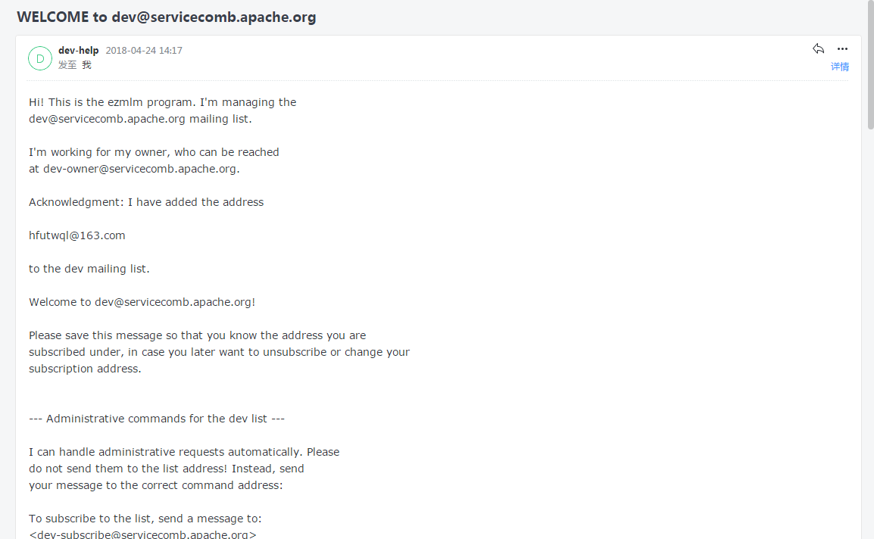The height and width of the screenshot is (539, 874).
Task: Click the 'To subscribe to the list' line
Action: point(145,519)
